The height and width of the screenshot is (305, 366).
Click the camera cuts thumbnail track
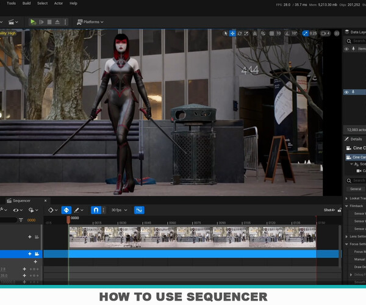193,237
